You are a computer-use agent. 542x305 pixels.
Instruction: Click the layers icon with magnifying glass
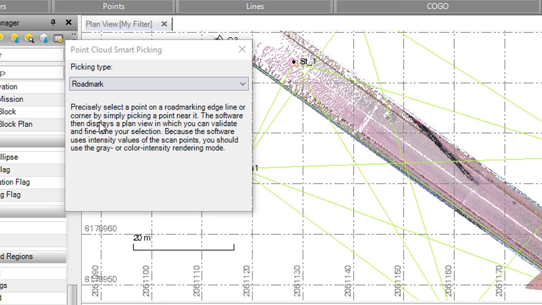pyautogui.click(x=29, y=39)
